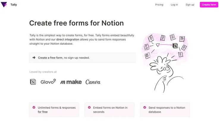Click the checkmark beside Unlimited forms & responses
This screenshot has height=121, width=220.
click(34, 107)
